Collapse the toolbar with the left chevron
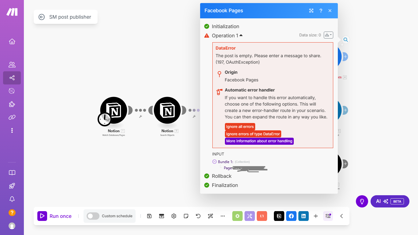The image size is (418, 235). [x=341, y=216]
